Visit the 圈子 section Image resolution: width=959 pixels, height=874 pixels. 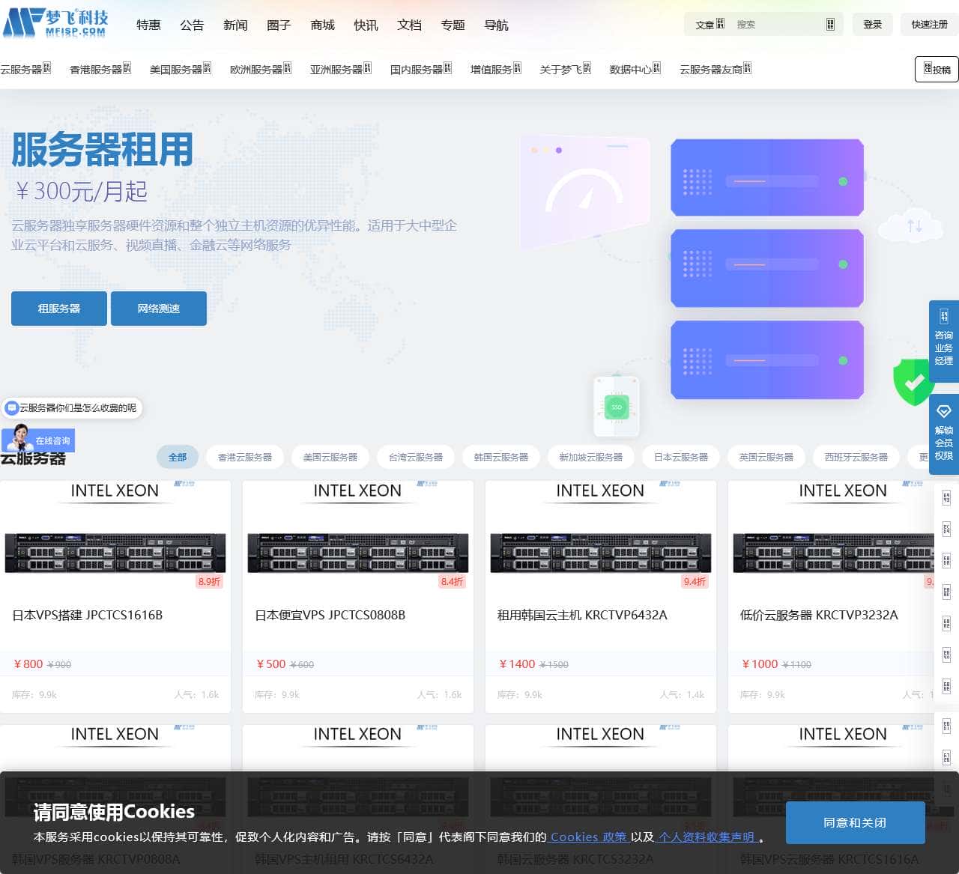(279, 25)
